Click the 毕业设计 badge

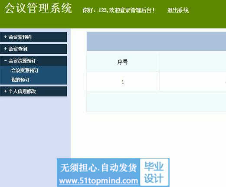click(x=154, y=172)
